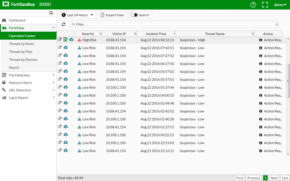
Task: Open details icon for the 07:42:51 row
Action: [59, 47]
